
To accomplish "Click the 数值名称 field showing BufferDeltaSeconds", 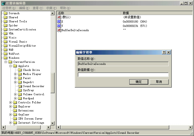I will (x=123, y=64).
